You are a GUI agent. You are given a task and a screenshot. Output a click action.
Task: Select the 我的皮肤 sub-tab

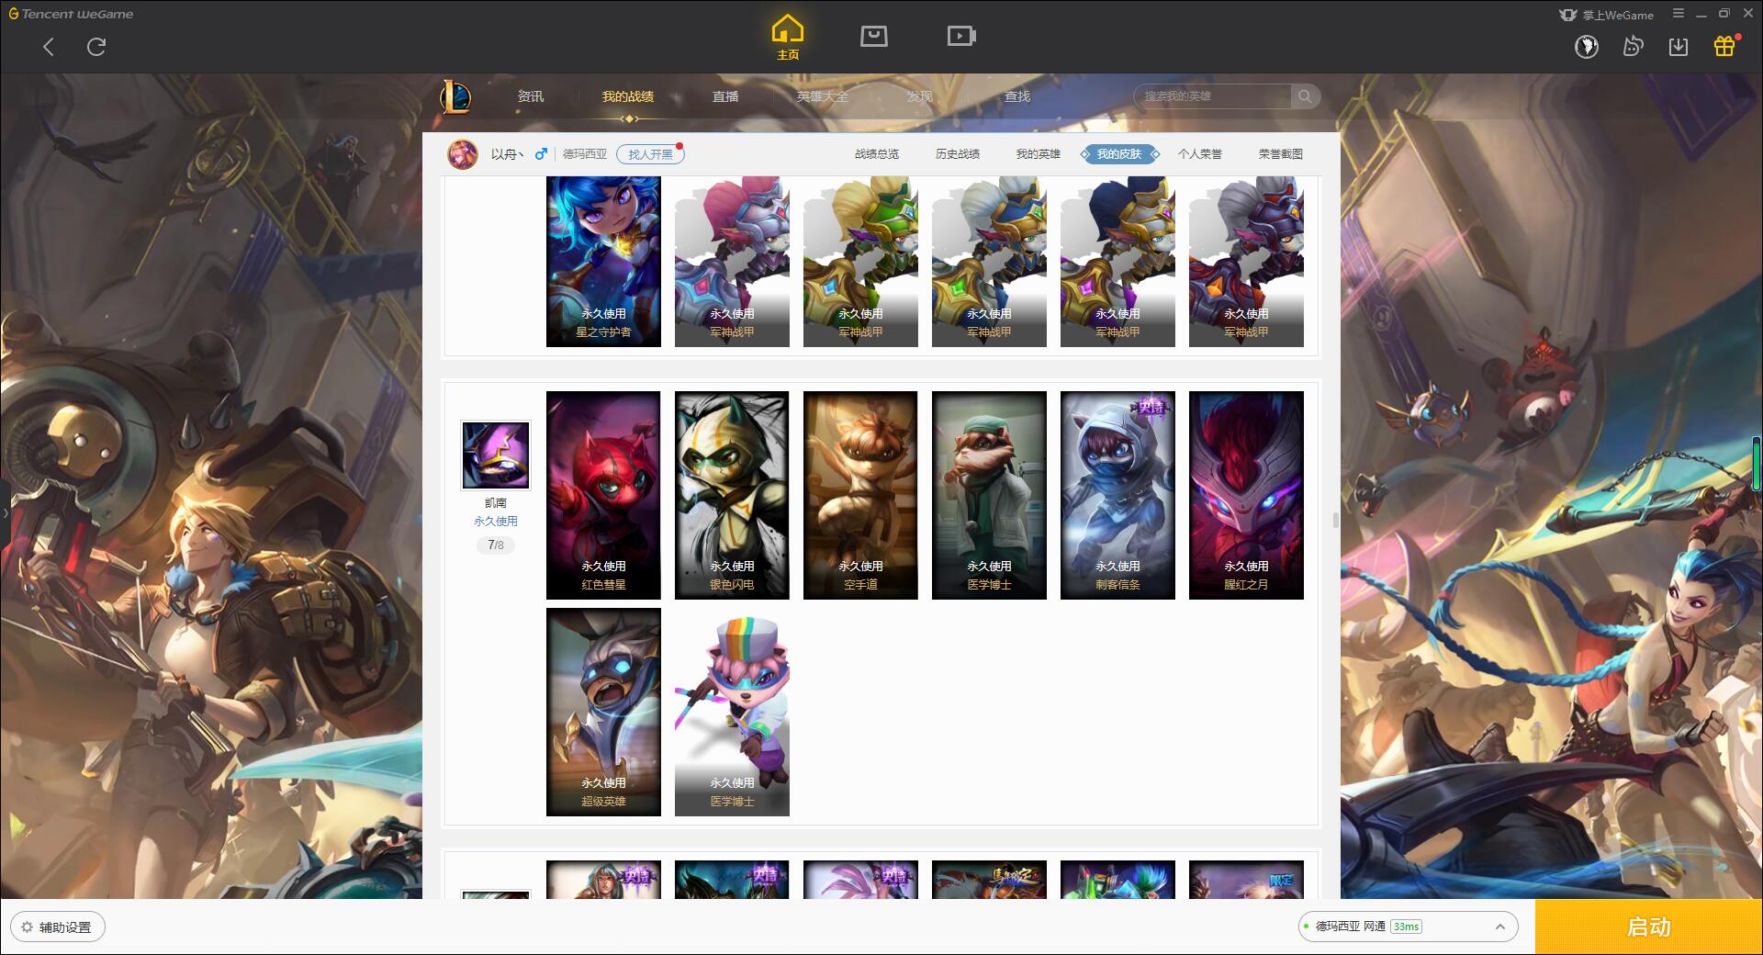tap(1119, 154)
